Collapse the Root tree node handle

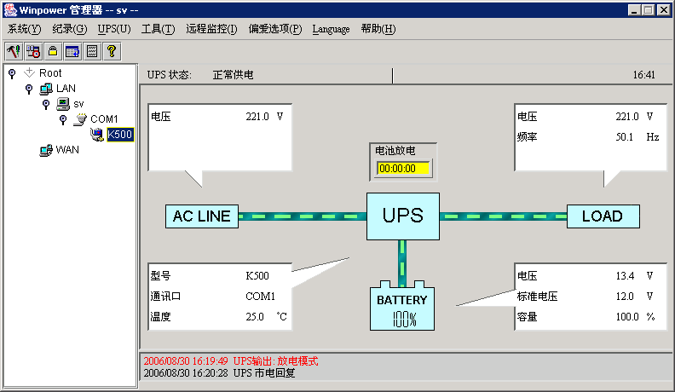(12, 73)
